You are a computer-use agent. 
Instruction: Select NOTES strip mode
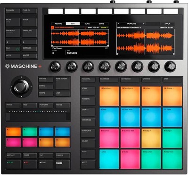pyautogui.click(x=63, y=105)
